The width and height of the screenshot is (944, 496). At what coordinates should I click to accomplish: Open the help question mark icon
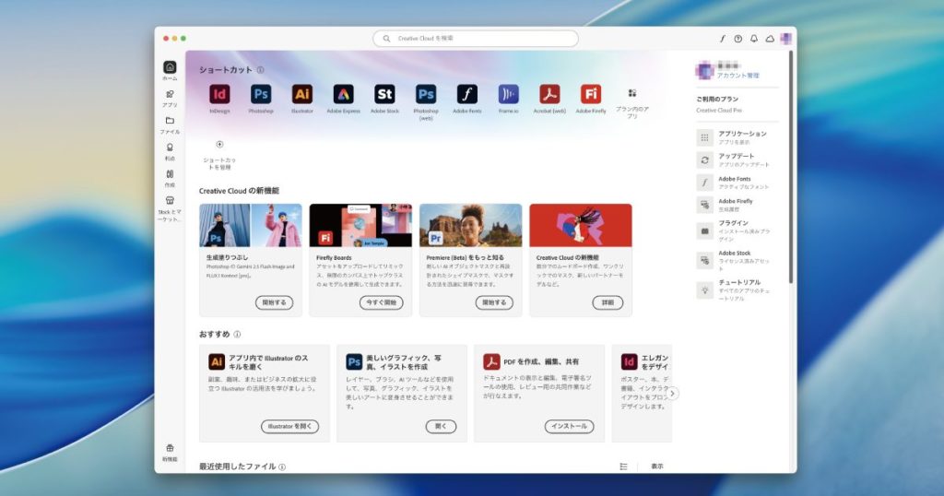(738, 39)
